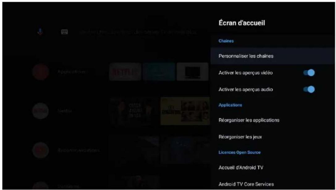
Task: Click the keyboard search icon
Action: 64,32
